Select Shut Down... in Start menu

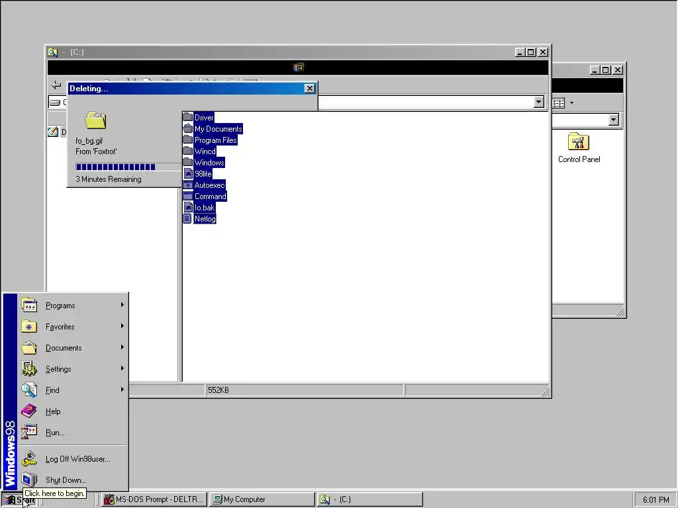coord(73,480)
